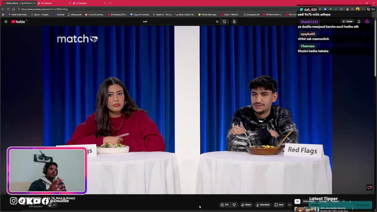The height and width of the screenshot is (212, 377).
Task: Like the video with thumbs-up
Action: (224, 205)
